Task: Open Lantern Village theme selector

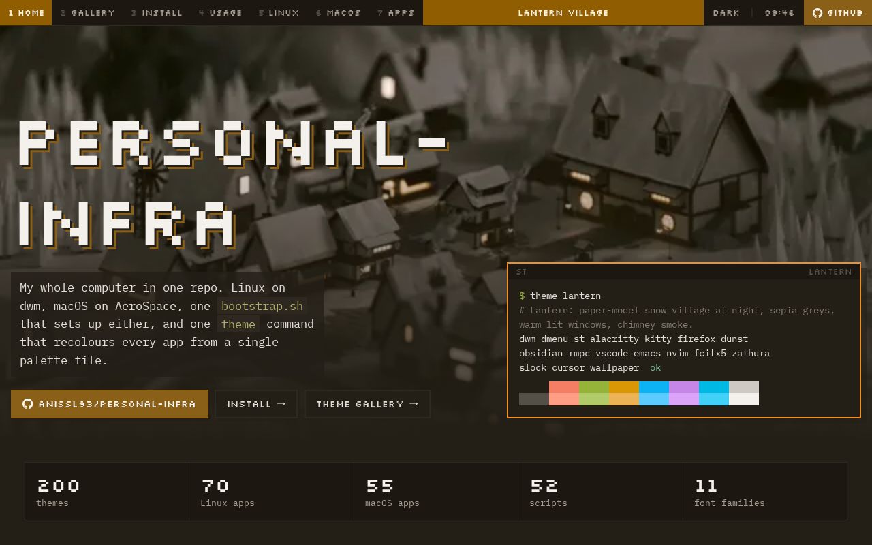Action: point(563,12)
